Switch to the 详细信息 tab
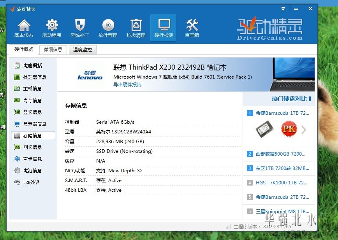The height and width of the screenshot is (240, 338). pyautogui.click(x=53, y=50)
